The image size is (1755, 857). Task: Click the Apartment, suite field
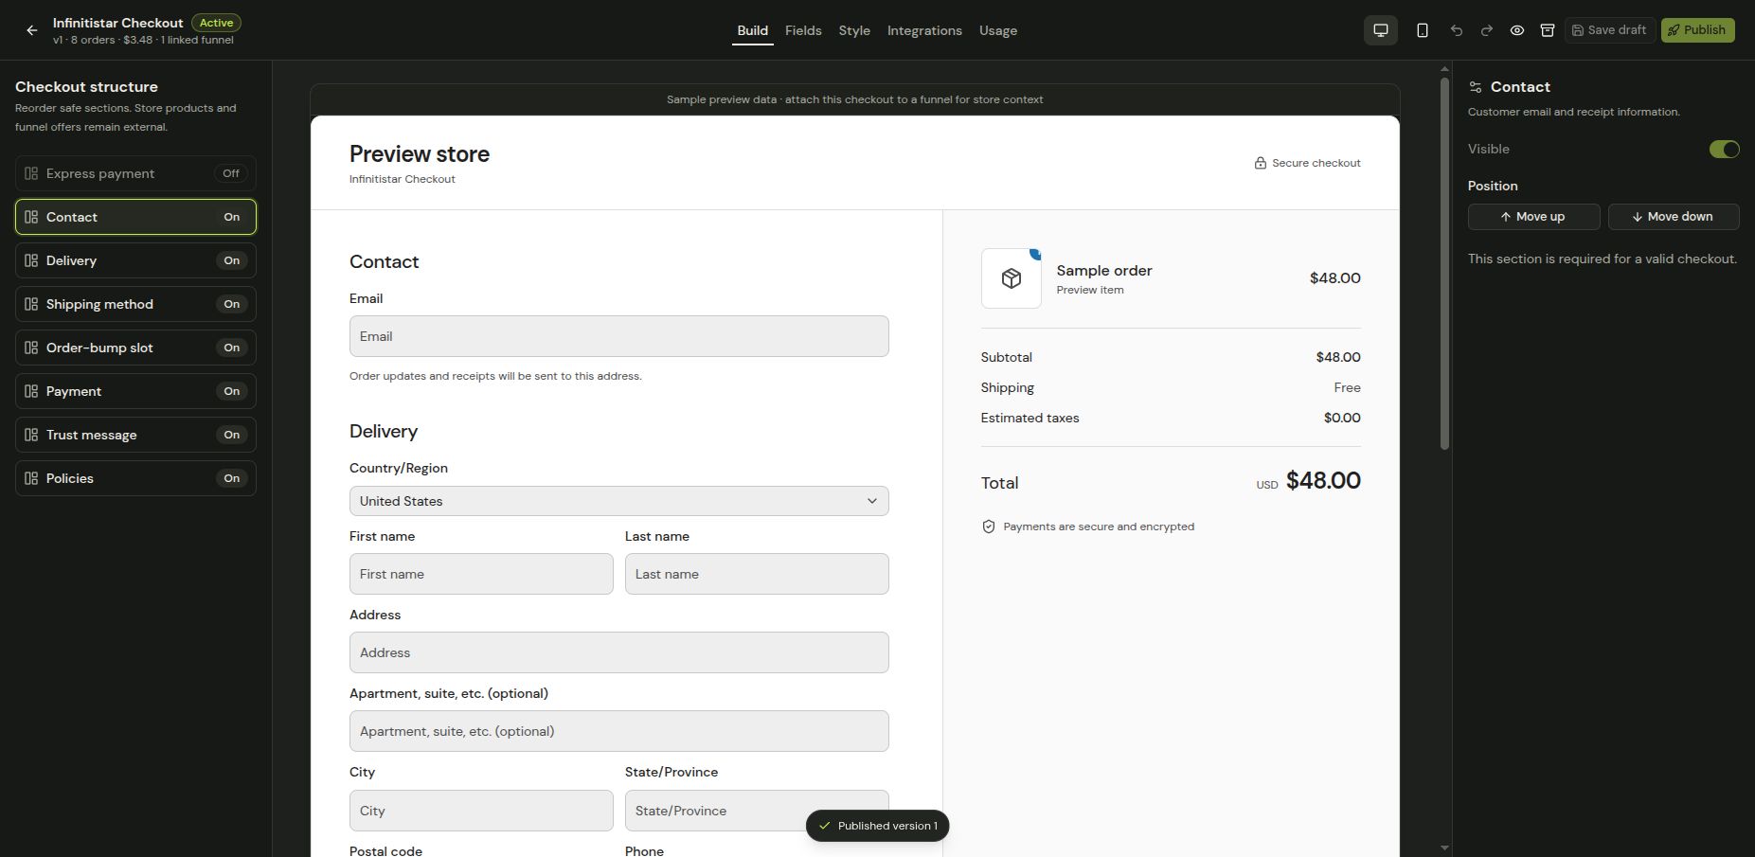pyautogui.click(x=619, y=731)
